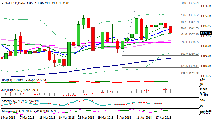
Task: Select the 123.6 Fibonacci extension label
Action: coord(189,66)
